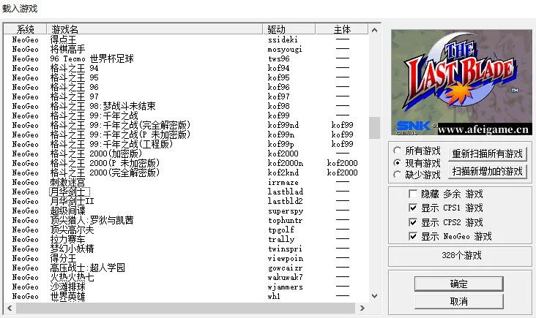Toggle 显示 CPS2 游戏 checkbox
Viewport: 536px width, 318px height.
pyautogui.click(x=414, y=222)
